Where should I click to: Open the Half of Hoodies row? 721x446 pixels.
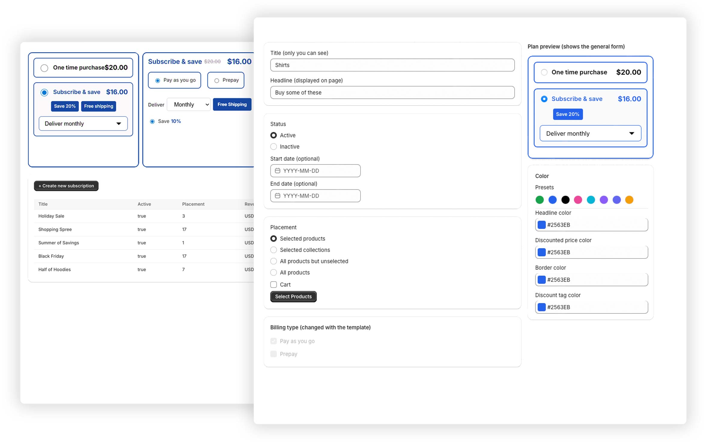144,270
